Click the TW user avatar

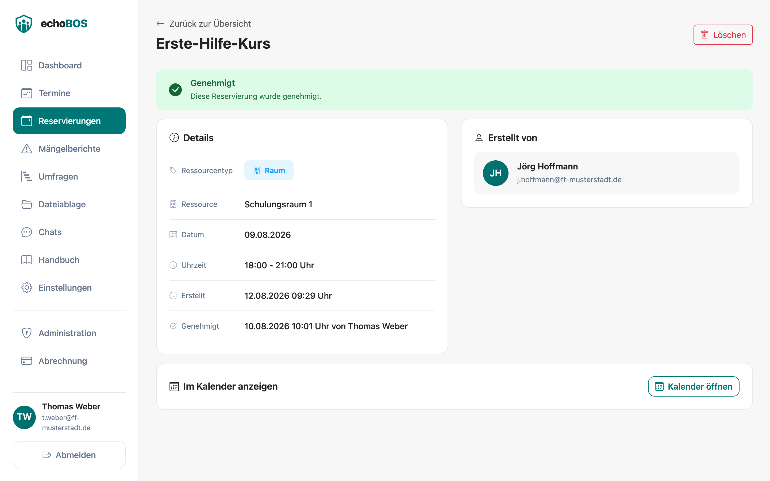pyautogui.click(x=24, y=417)
